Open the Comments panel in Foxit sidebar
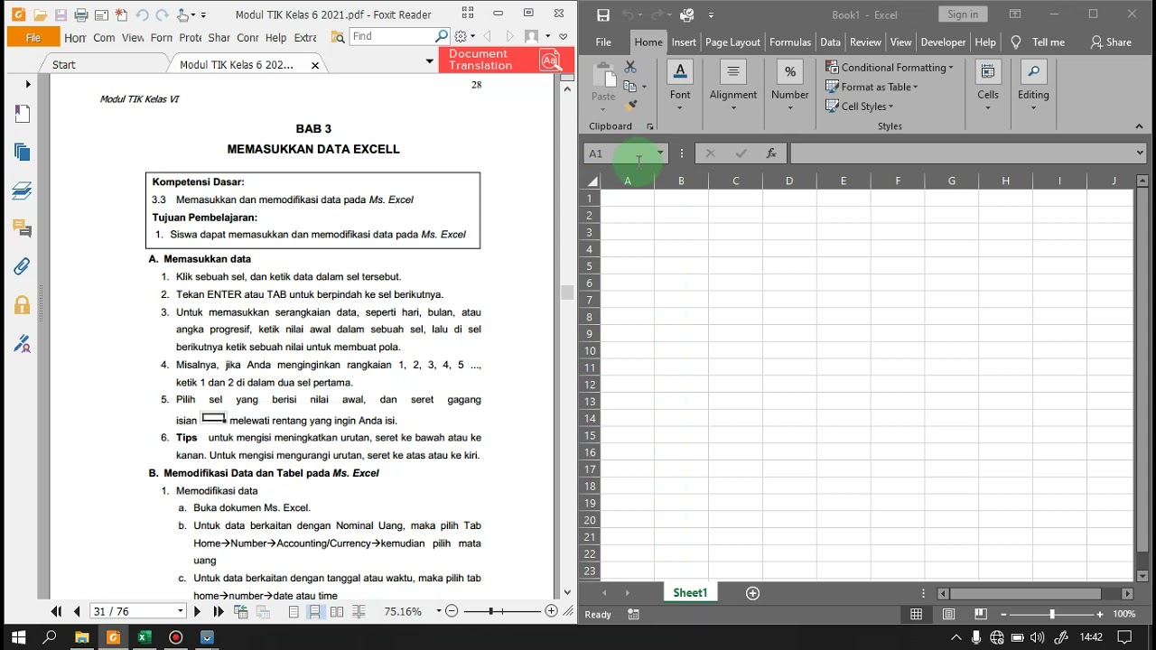This screenshot has width=1156, height=650. coord(23,229)
